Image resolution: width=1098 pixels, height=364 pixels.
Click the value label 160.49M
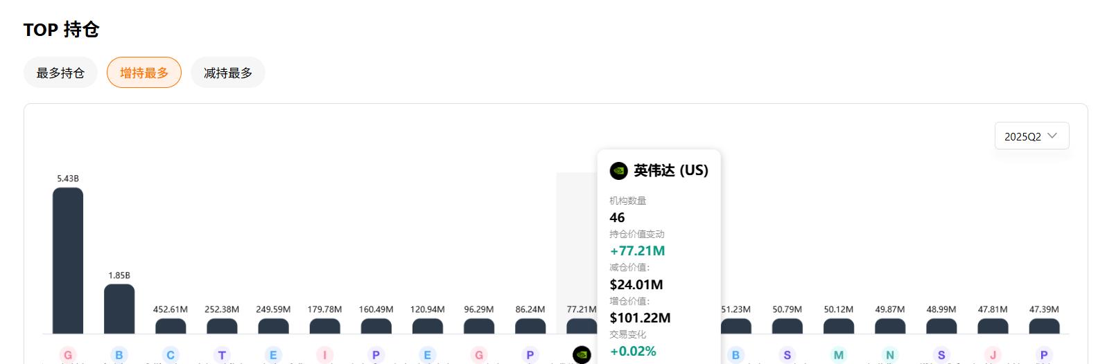tap(376, 309)
